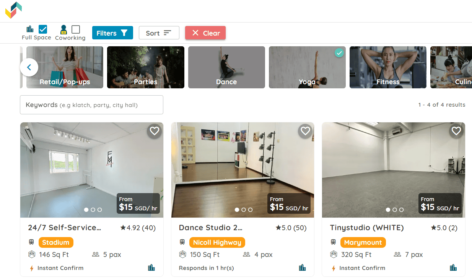This screenshot has height=278, width=472.
Task: Click the building icon on Tinystudio card
Action: [x=453, y=268]
